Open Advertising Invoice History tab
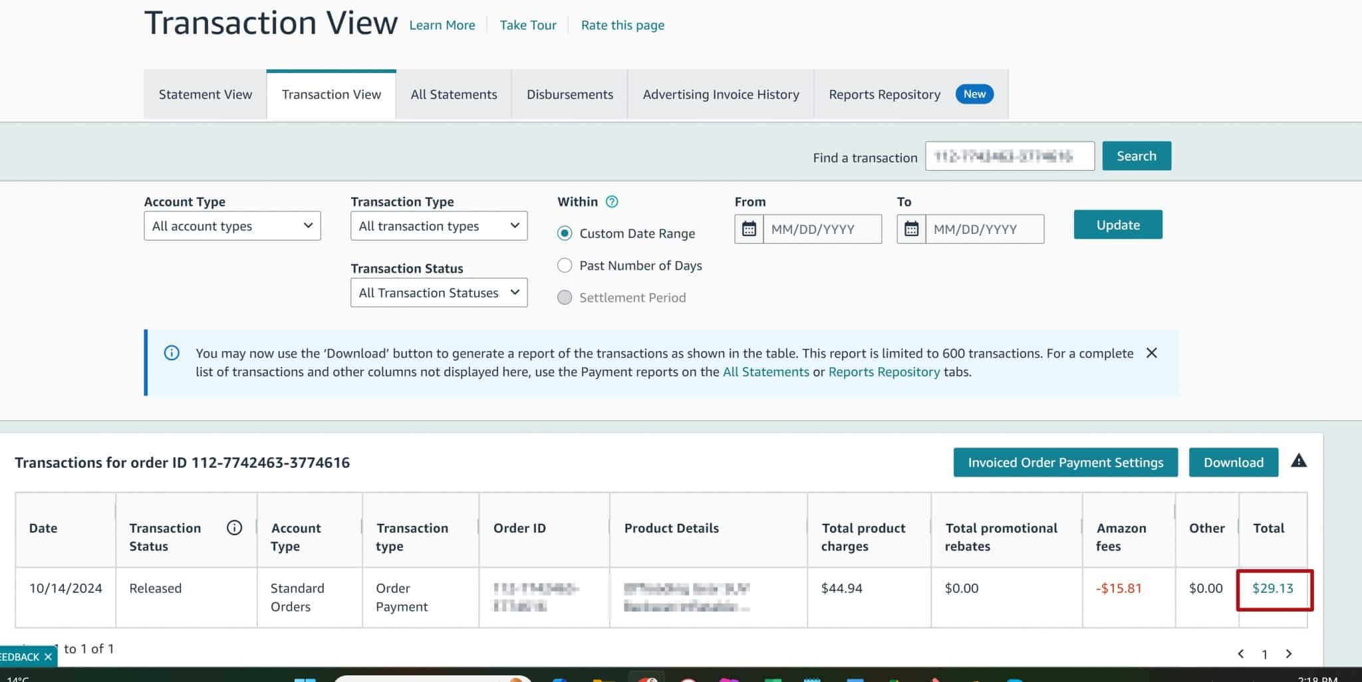Screen dimensions: 1362x682 tap(721, 94)
